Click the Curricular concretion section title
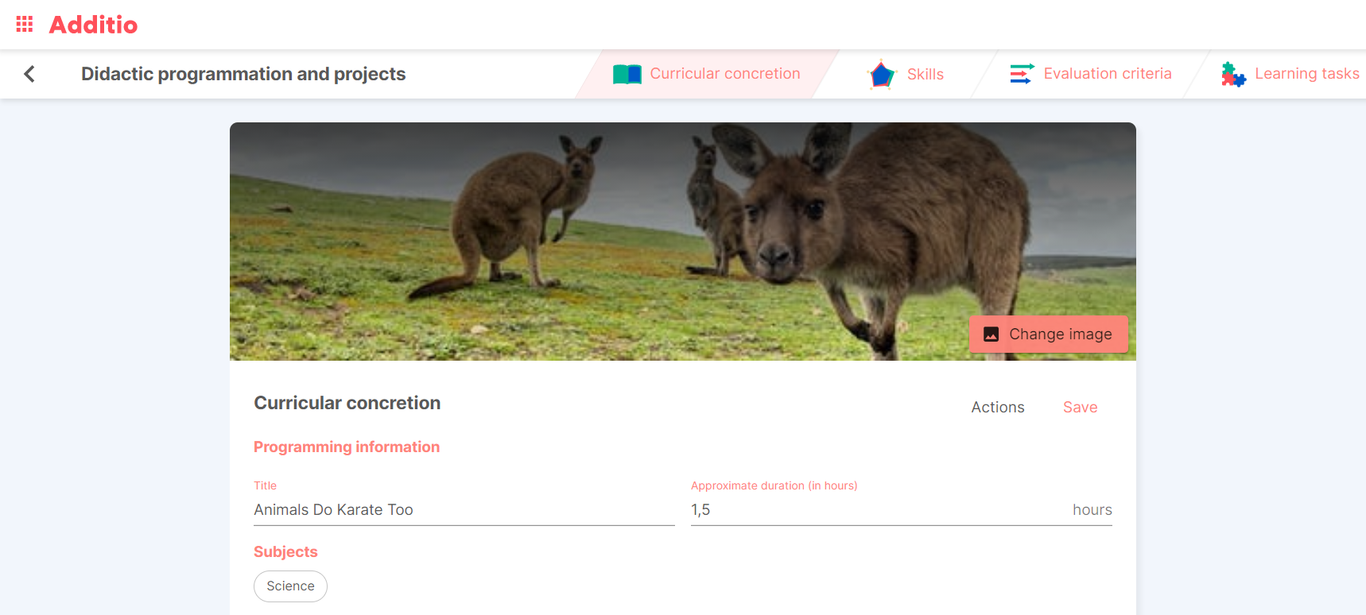 [347, 403]
